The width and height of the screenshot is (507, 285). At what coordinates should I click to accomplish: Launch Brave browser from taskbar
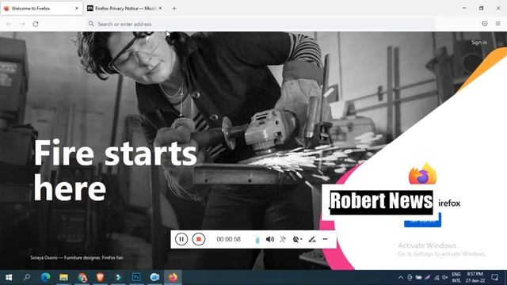click(101, 277)
